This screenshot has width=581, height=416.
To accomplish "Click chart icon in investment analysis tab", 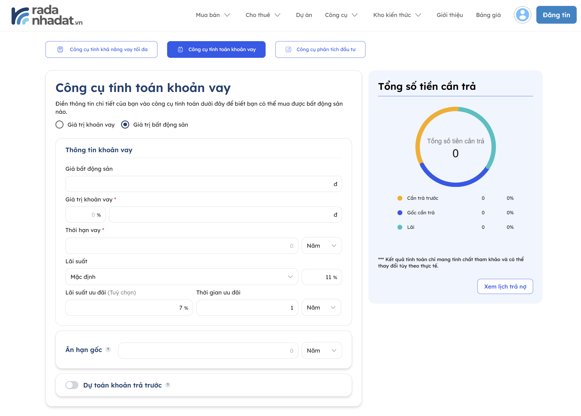I will pyautogui.click(x=288, y=49).
